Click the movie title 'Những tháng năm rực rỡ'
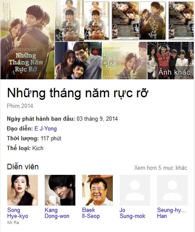Image resolution: width=195 pixels, height=232 pixels. (x=77, y=93)
